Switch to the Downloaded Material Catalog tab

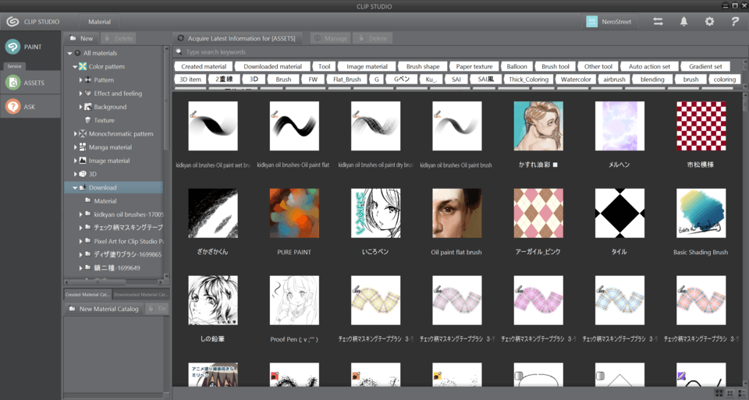[x=140, y=295]
